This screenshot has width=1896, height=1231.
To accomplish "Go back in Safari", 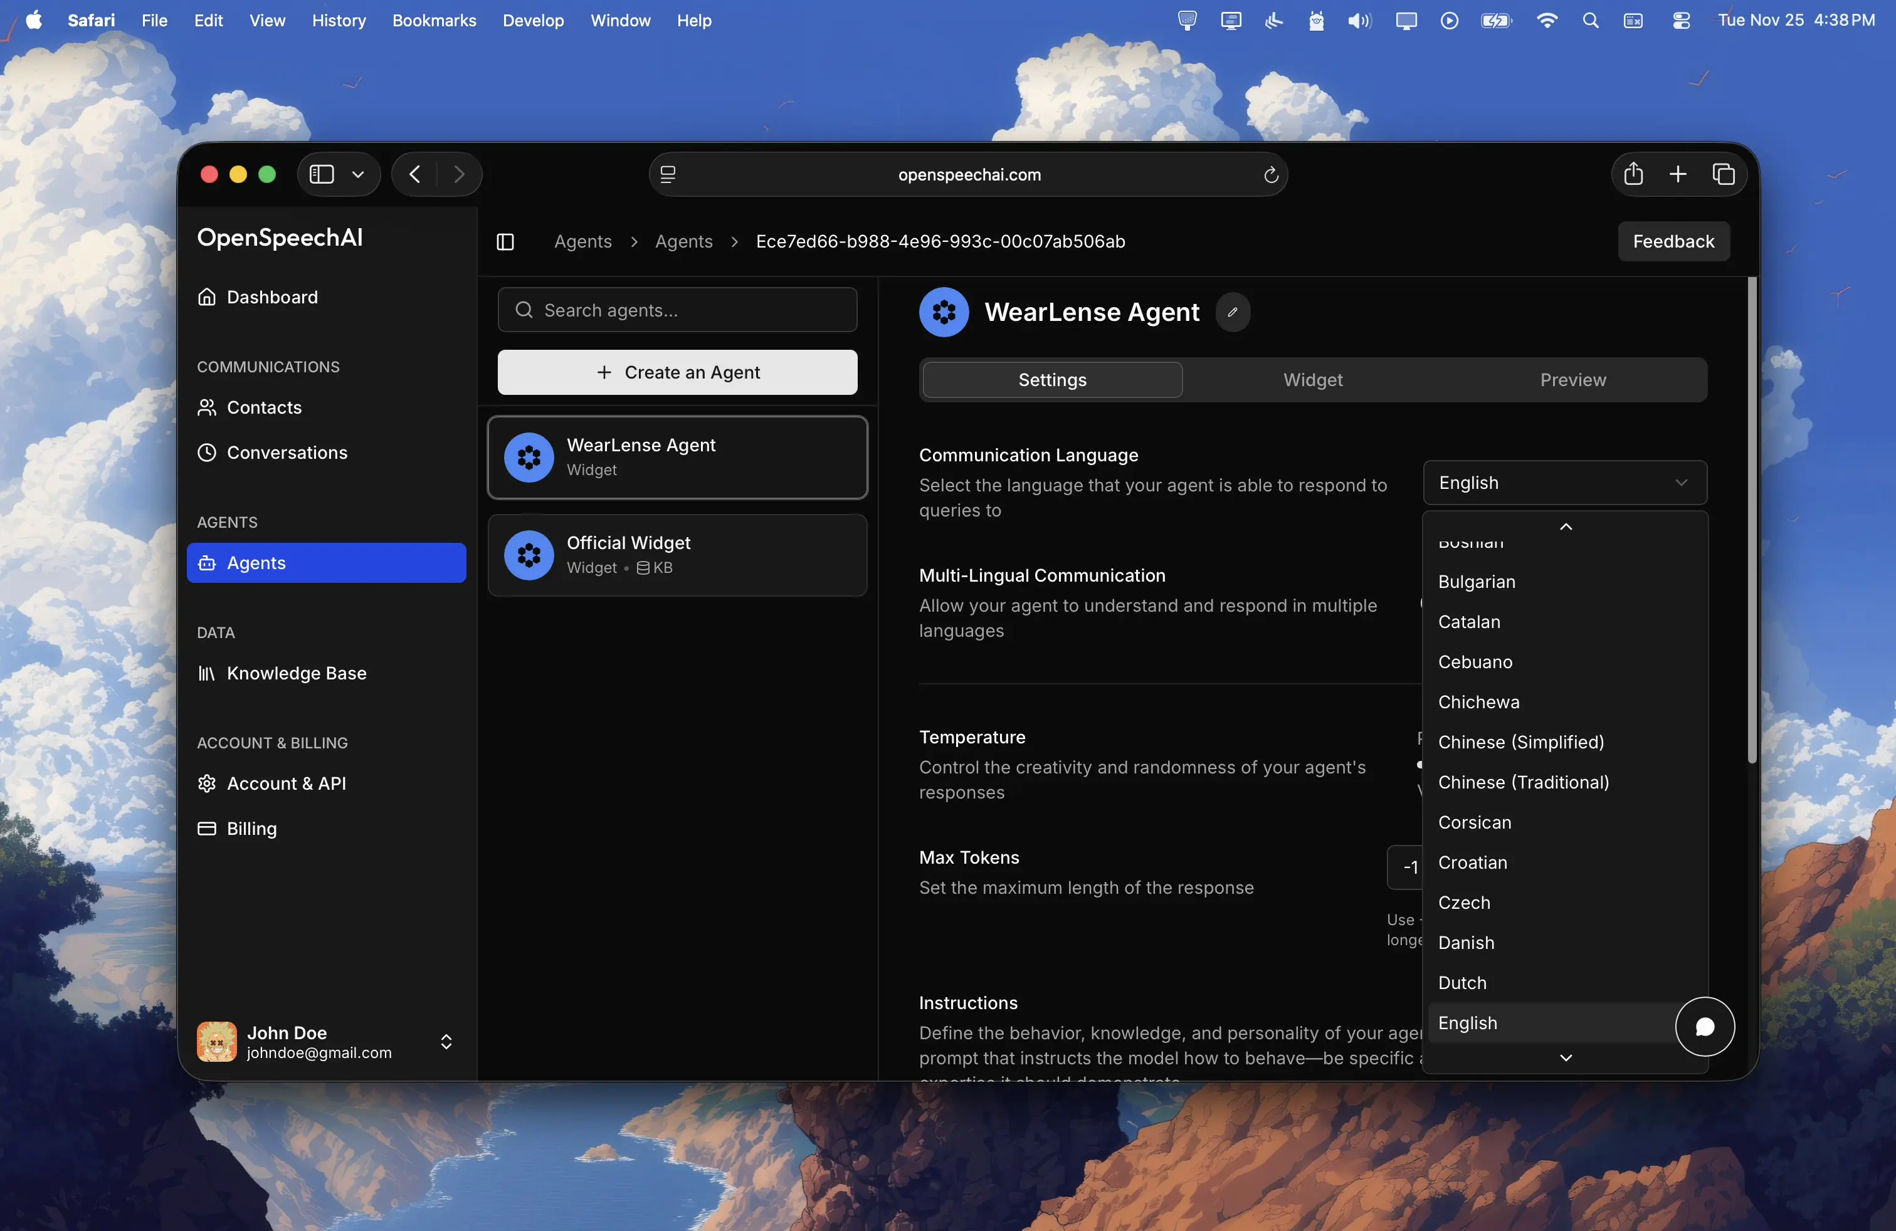I will [x=414, y=174].
